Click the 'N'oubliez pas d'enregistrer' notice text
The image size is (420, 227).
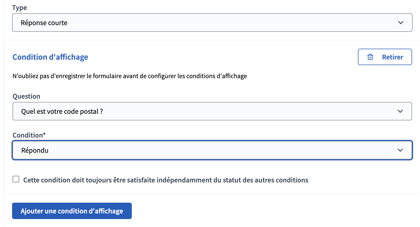click(129, 76)
